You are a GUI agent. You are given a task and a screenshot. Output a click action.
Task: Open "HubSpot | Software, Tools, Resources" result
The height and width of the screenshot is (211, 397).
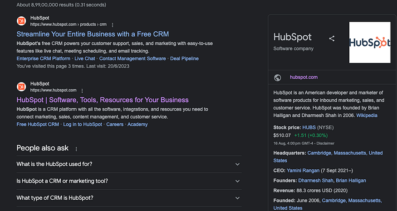pos(103,100)
